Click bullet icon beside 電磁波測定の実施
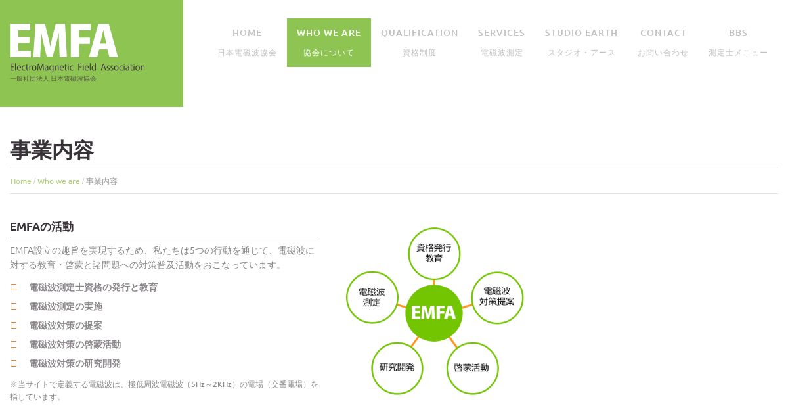This screenshot has width=788, height=414. tap(13, 306)
